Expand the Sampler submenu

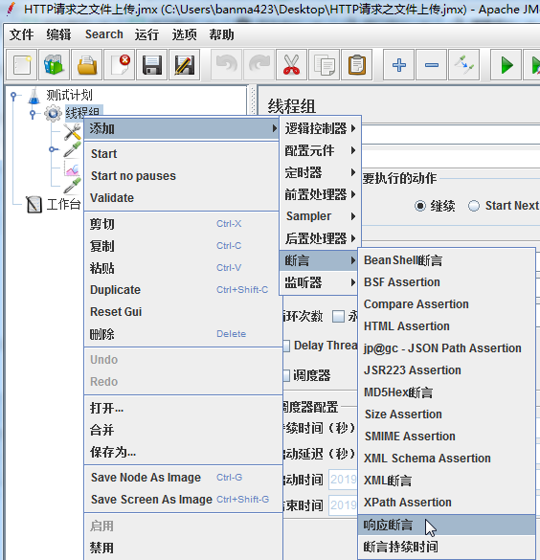(320, 216)
